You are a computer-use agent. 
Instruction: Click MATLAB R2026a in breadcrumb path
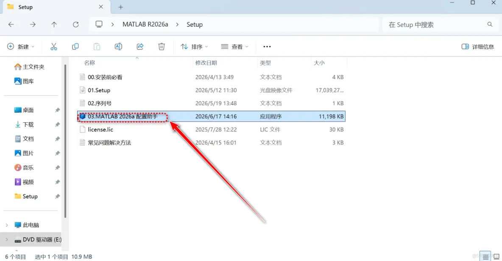click(x=145, y=24)
